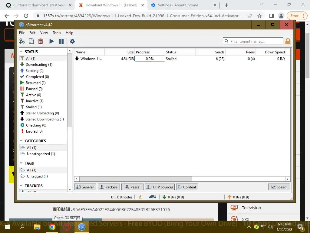This screenshot has width=310, height=233.
Task: Sort by the Name column header
Action: (89, 52)
